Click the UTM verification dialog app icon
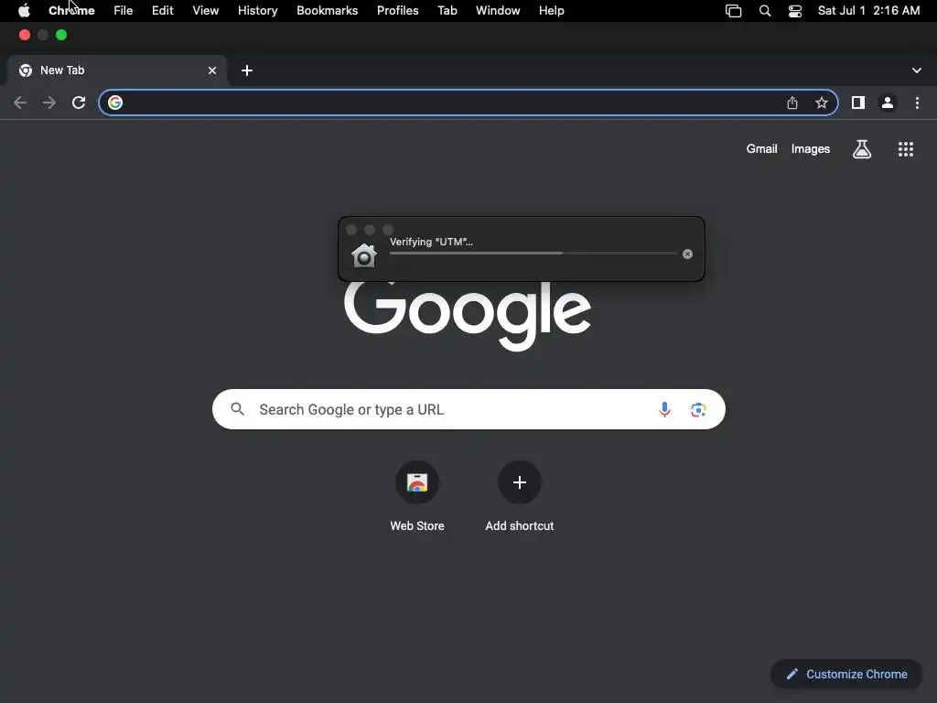 point(364,255)
